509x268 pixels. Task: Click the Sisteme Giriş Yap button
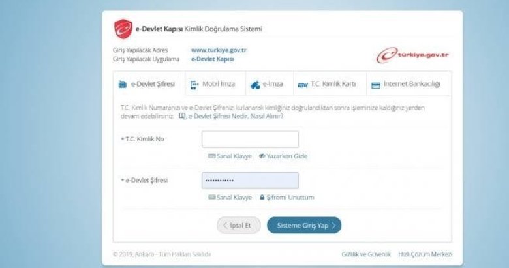click(304, 225)
